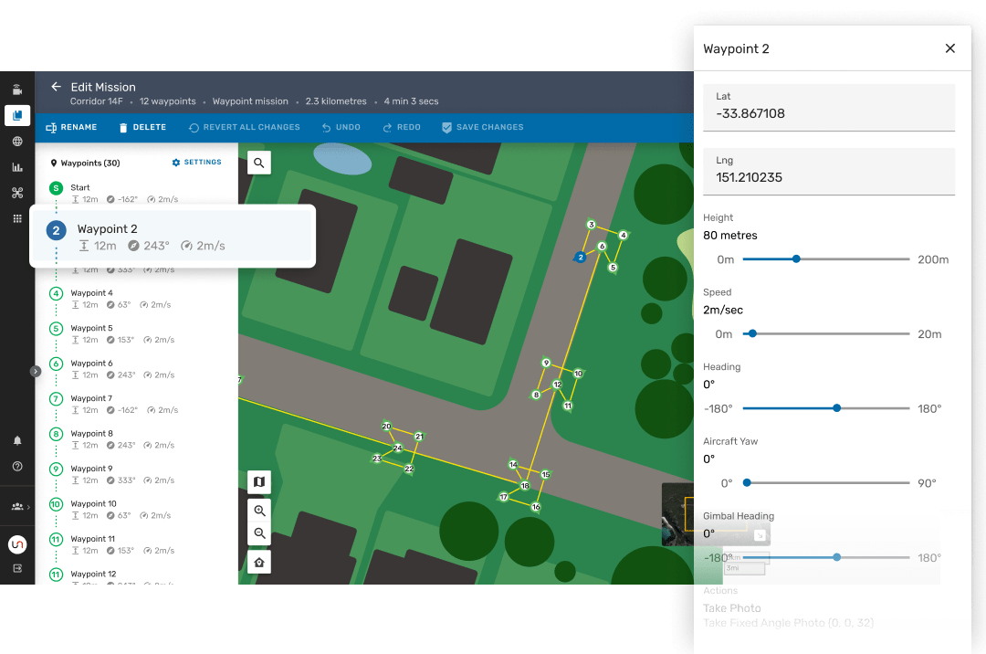Open waypoint SETTINGS link
The image size is (986, 654).
(197, 163)
